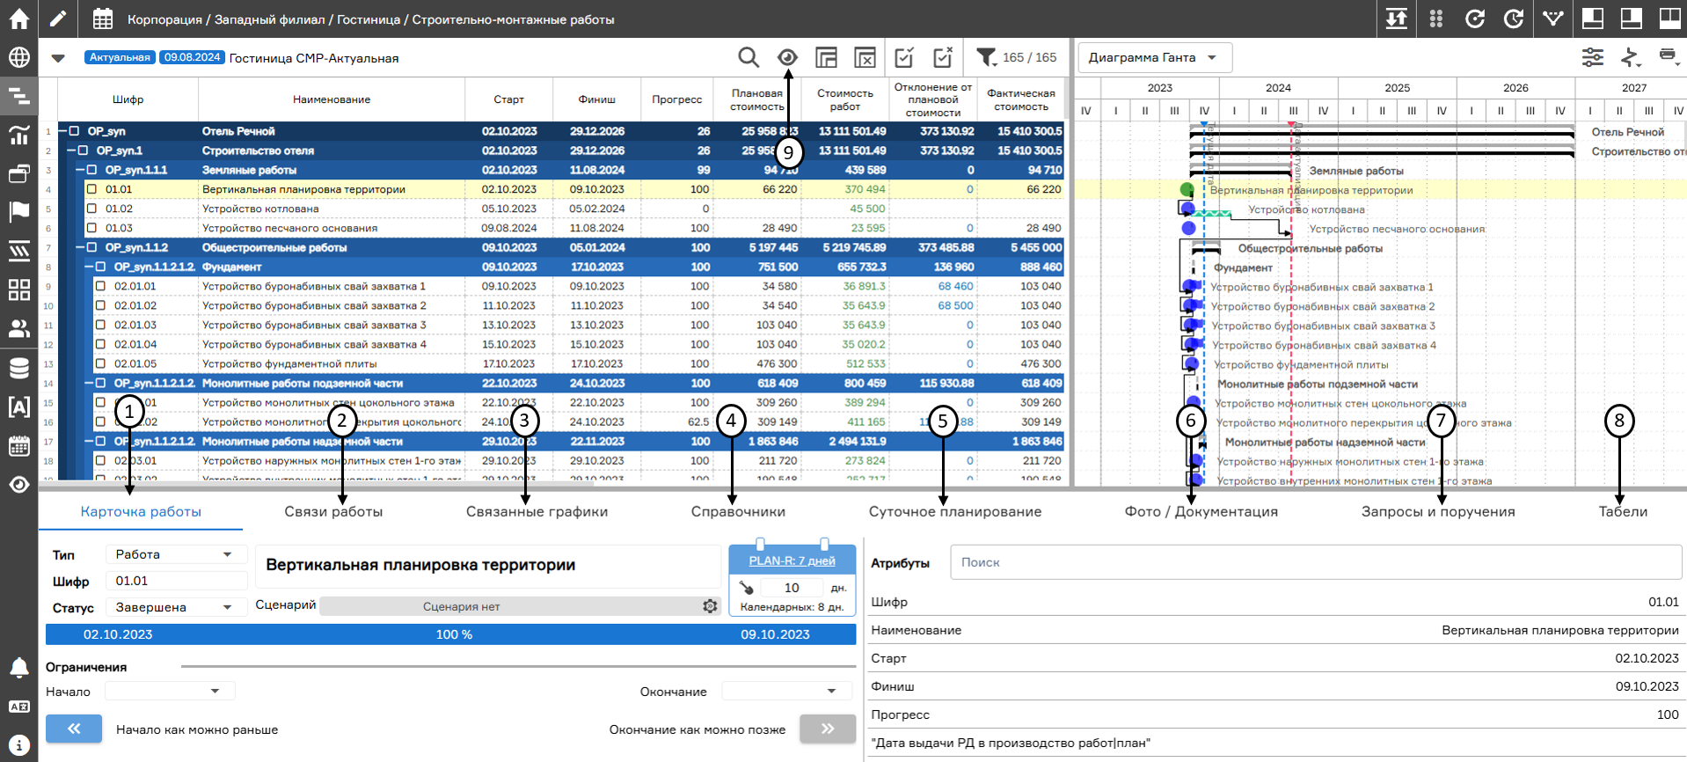Click right slider handle above PLAN-R
This screenshot has height=762, width=1687.
tap(824, 544)
